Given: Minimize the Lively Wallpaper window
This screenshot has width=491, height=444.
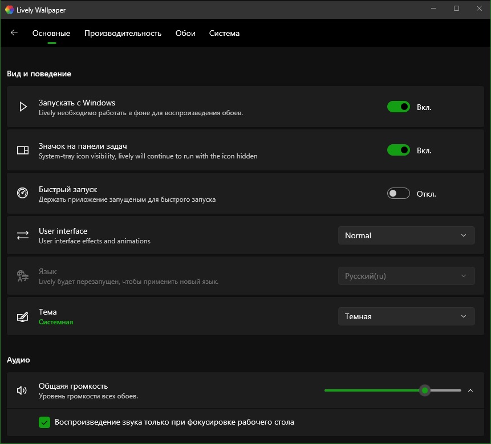Looking at the screenshot, I should (433, 9).
